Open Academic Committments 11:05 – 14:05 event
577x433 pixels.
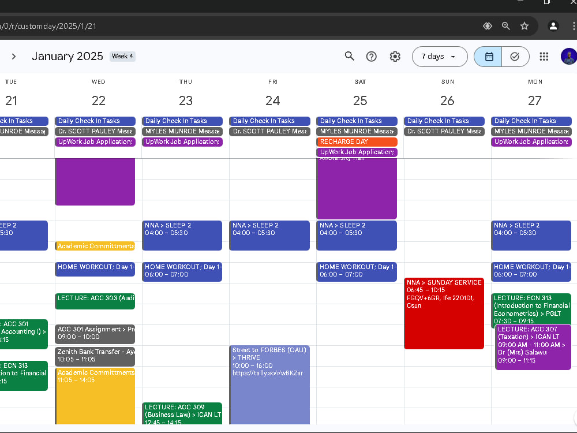tap(95, 396)
